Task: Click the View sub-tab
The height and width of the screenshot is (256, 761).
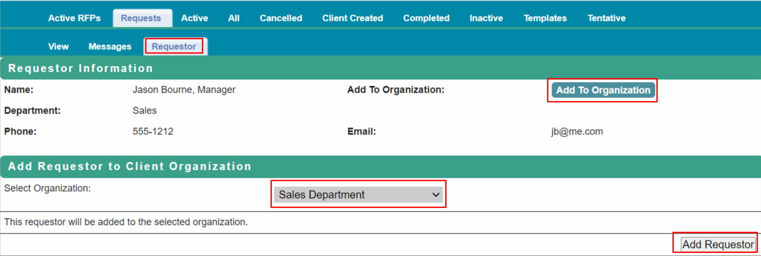Action: tap(58, 47)
